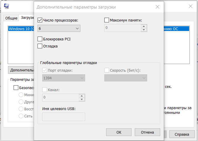Switch to the Загрузка tab
Image resolution: width=198 pixels, height=141 pixels.
[27, 18]
